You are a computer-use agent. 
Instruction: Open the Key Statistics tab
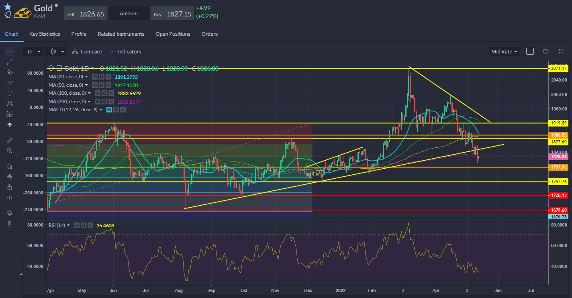(x=45, y=34)
